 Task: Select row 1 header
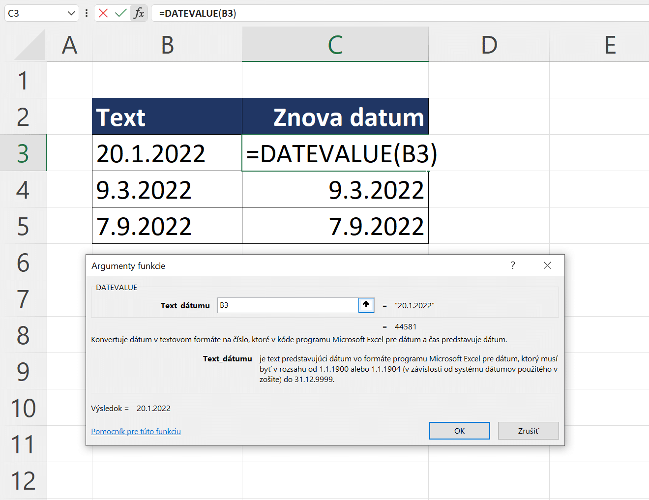23,80
